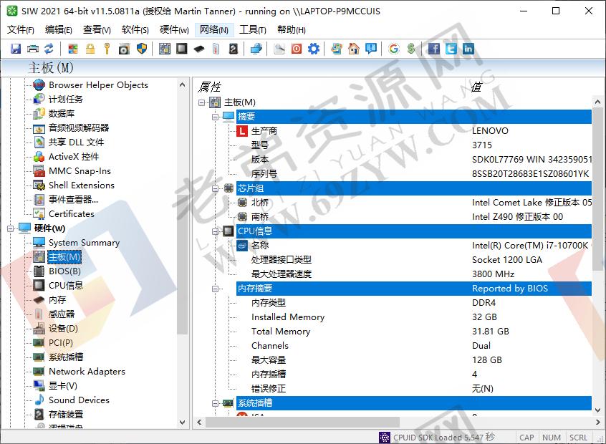
Task: Collapse the 系统插槽 section
Action: click(x=216, y=403)
